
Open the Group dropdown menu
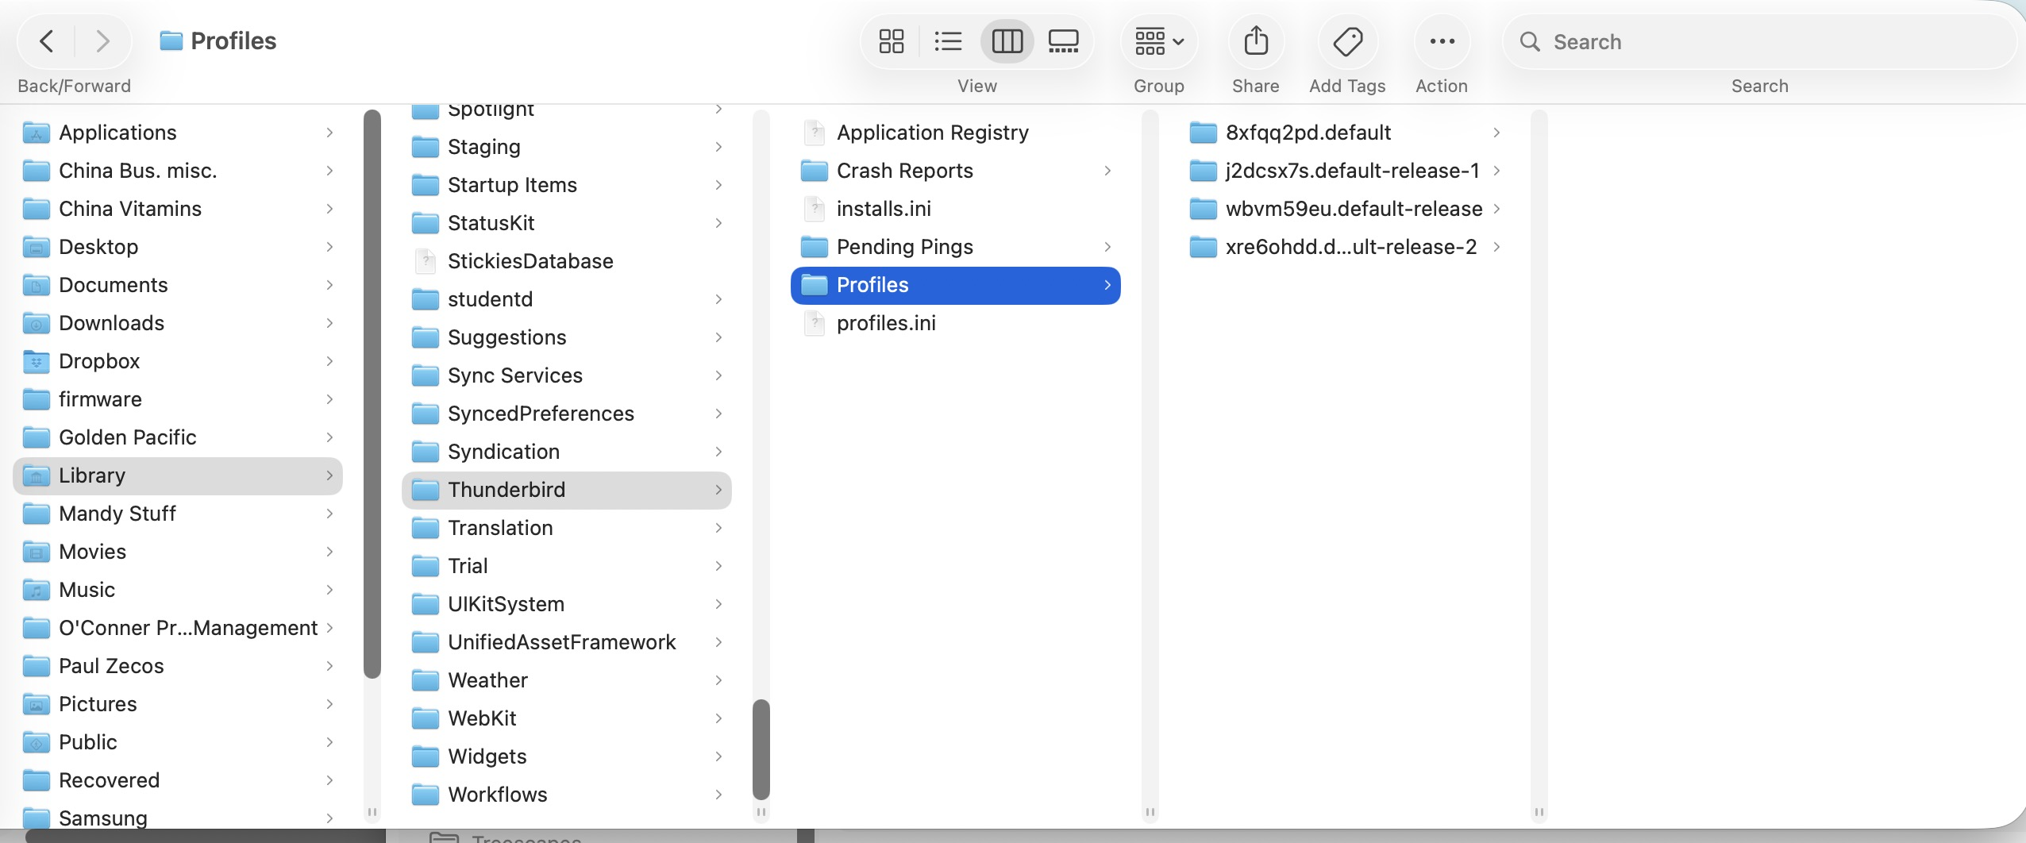pyautogui.click(x=1158, y=41)
